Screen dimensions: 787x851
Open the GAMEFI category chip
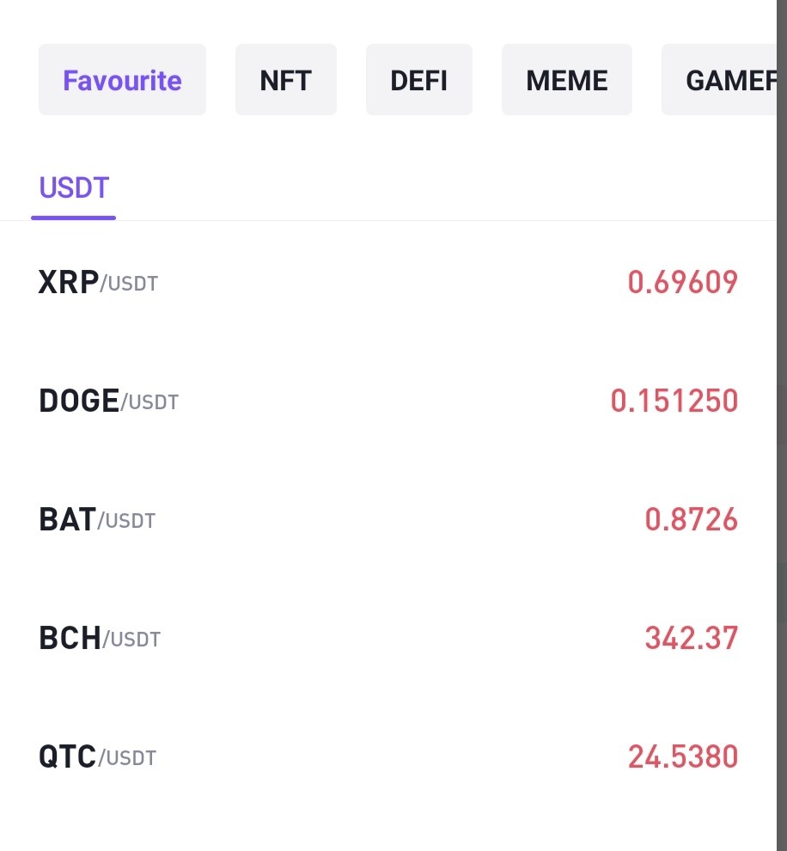(x=719, y=80)
